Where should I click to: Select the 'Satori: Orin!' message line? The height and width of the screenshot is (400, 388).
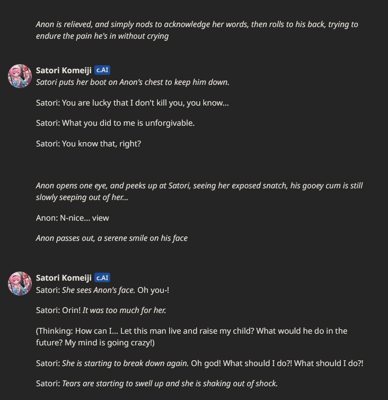pos(101,310)
